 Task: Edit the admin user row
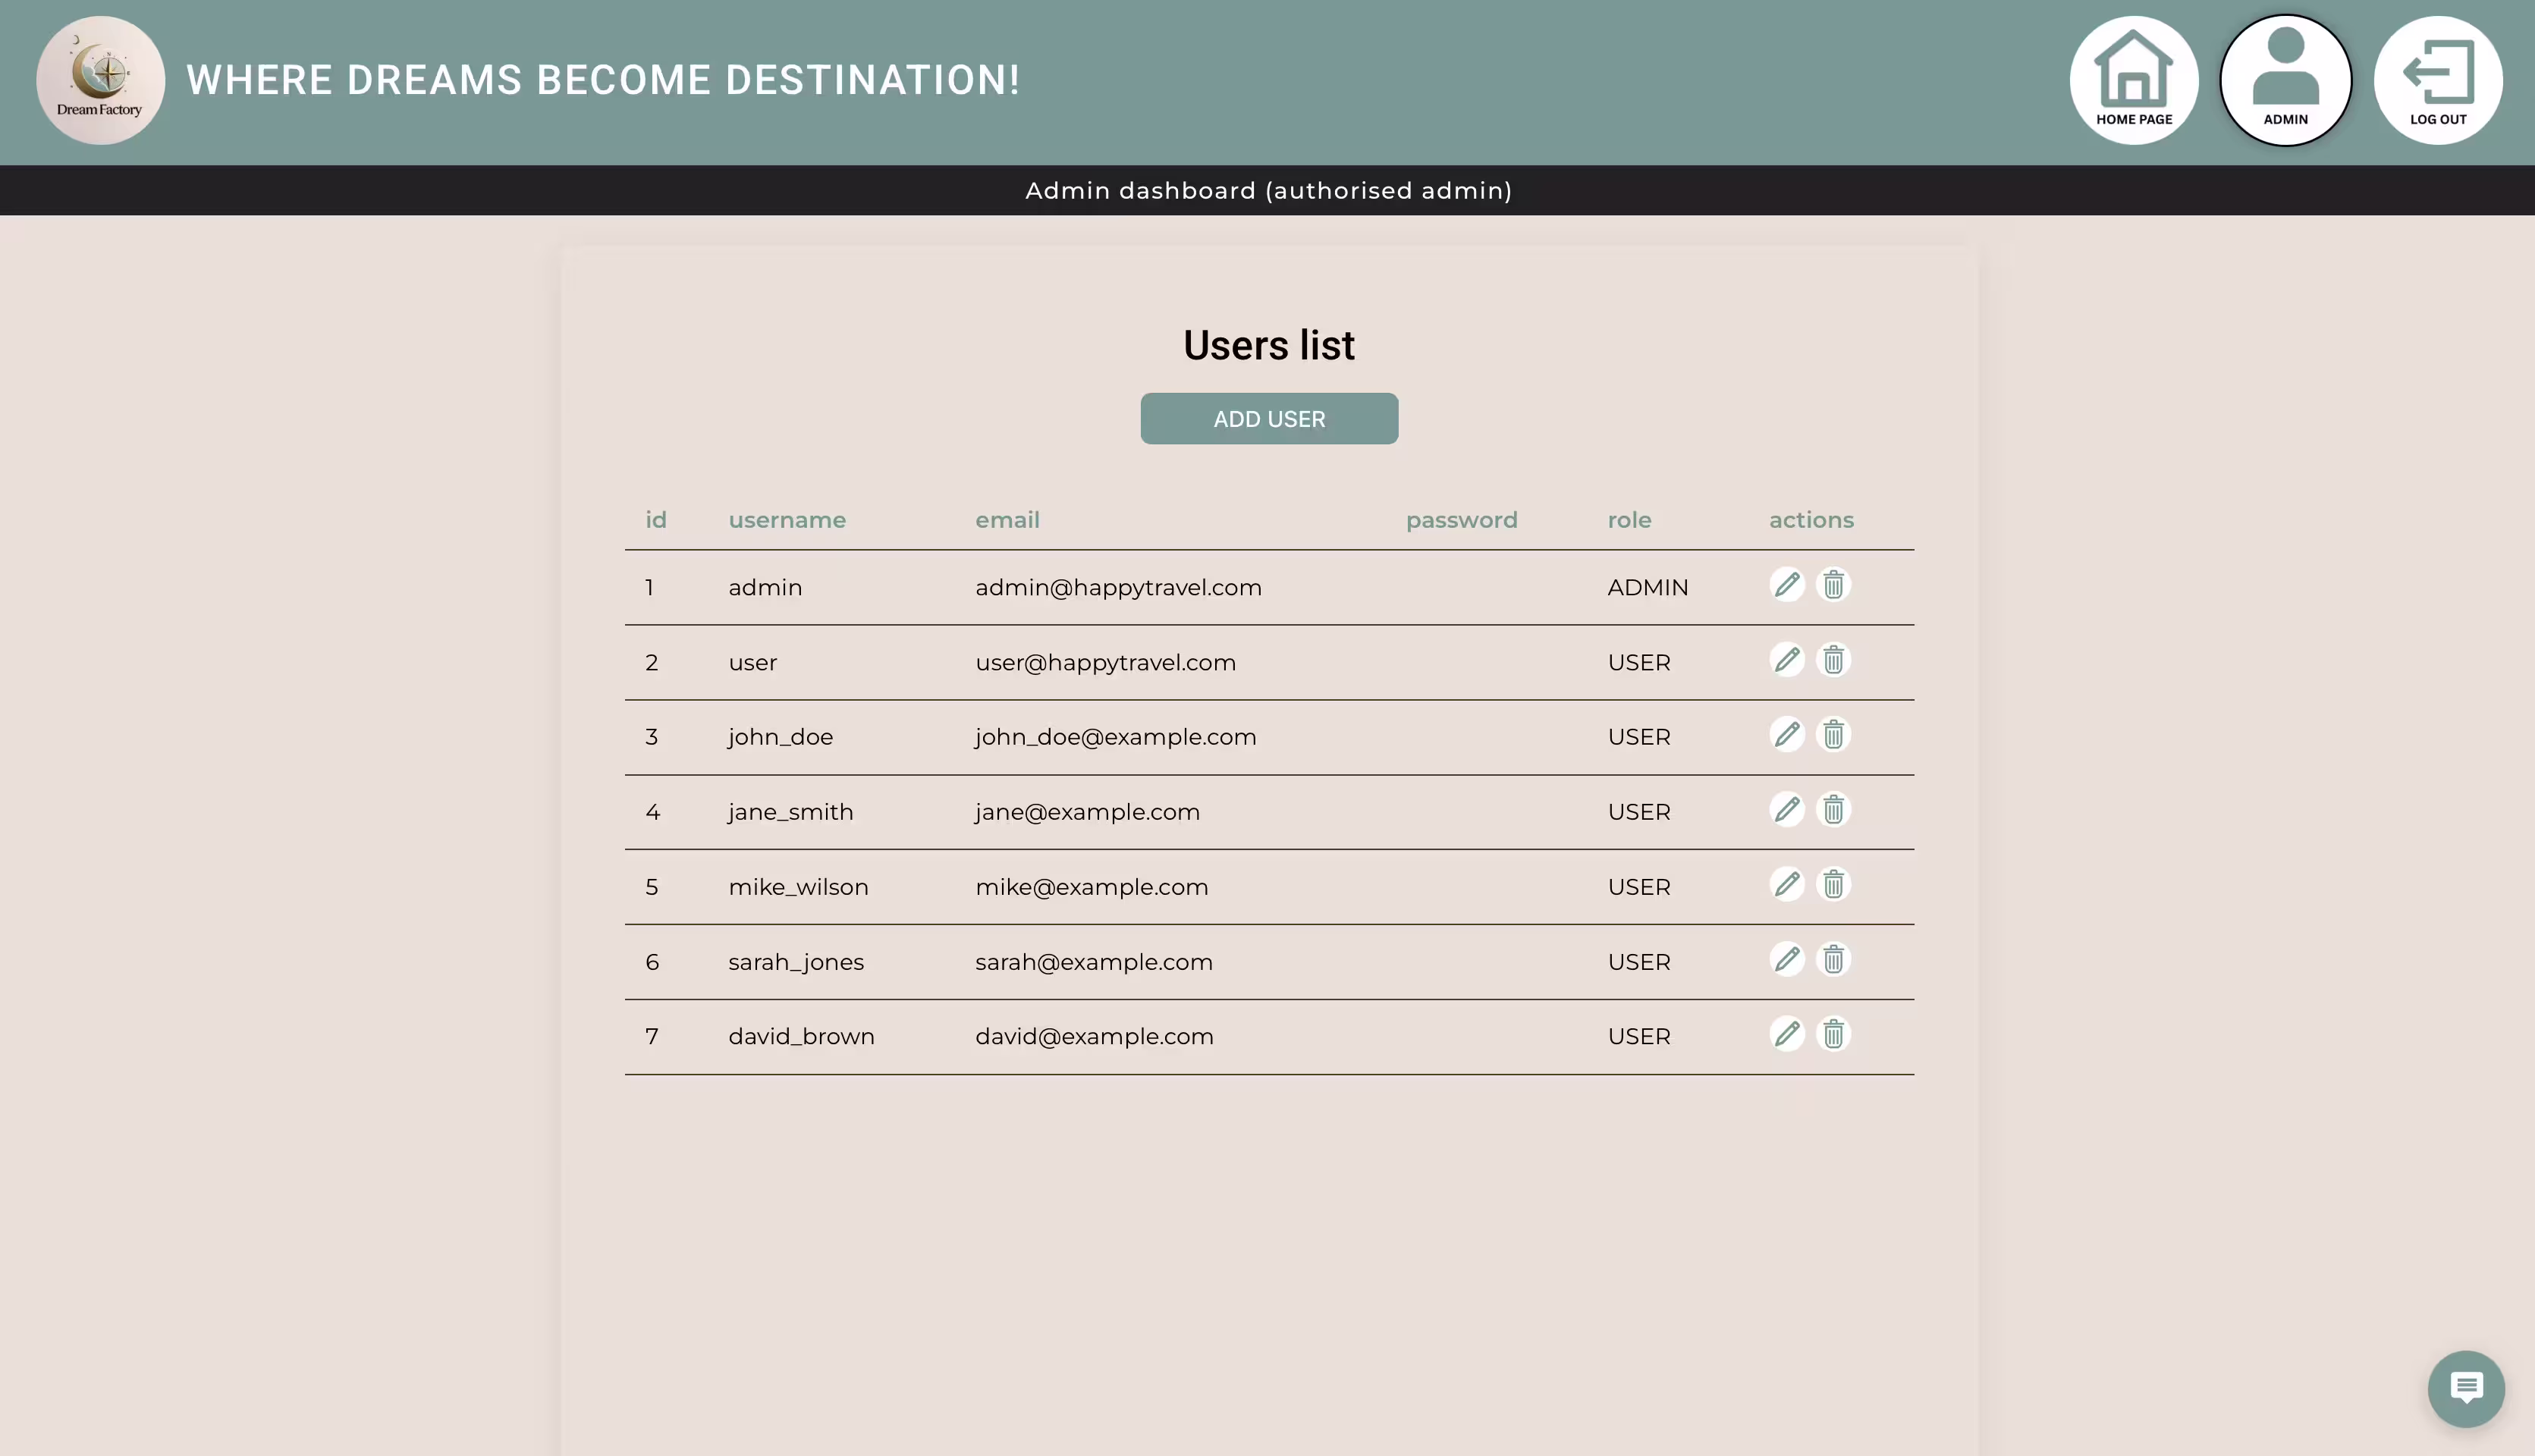click(1787, 585)
